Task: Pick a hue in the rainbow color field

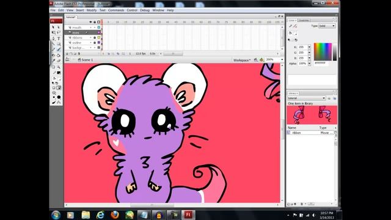Action: (323, 51)
